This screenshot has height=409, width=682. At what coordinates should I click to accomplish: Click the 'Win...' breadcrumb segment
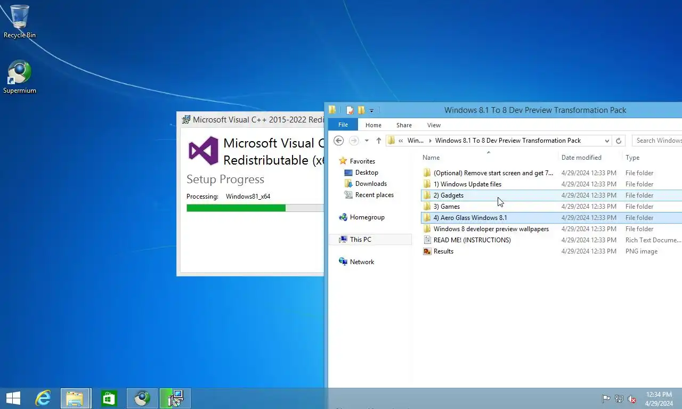[416, 141]
